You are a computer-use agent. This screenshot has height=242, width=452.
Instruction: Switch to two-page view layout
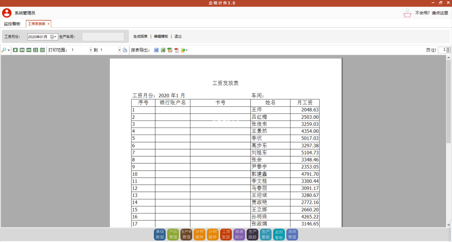pyautogui.click(x=22, y=50)
